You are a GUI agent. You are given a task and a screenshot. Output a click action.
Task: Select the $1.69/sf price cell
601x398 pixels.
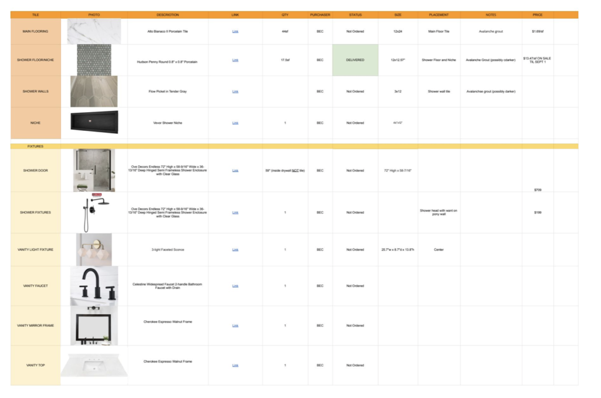[537, 32]
